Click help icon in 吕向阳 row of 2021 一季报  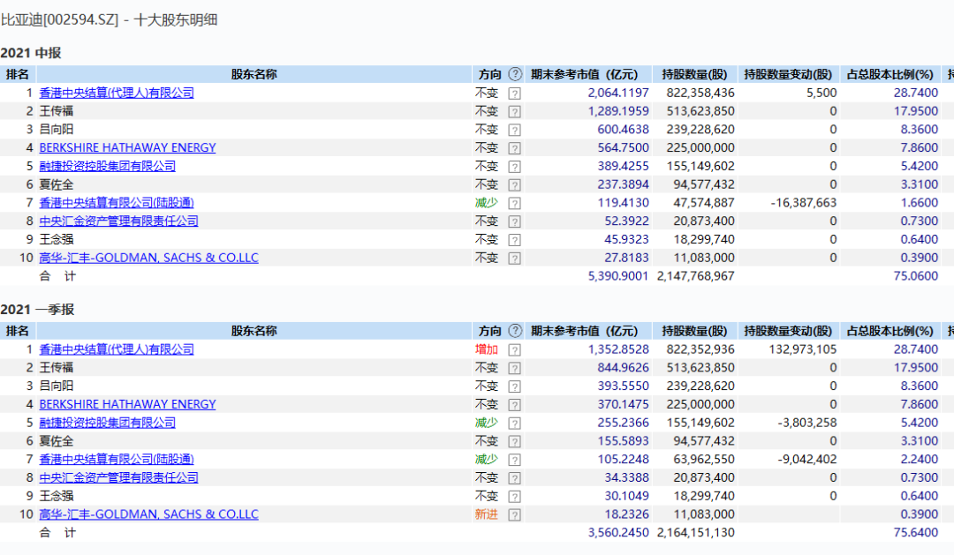click(x=514, y=386)
